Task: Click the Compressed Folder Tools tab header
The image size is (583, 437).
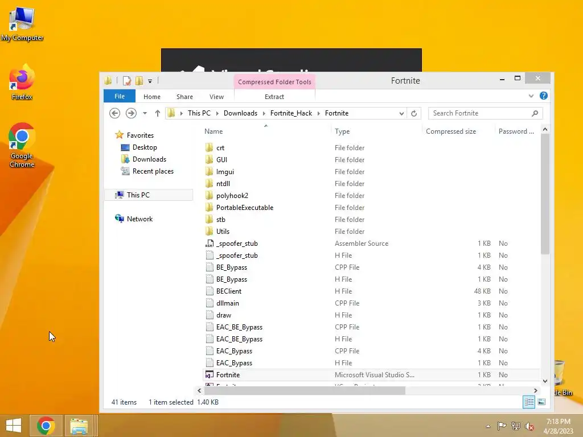Action: (x=274, y=82)
